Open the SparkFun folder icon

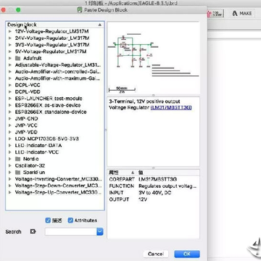click(18, 173)
